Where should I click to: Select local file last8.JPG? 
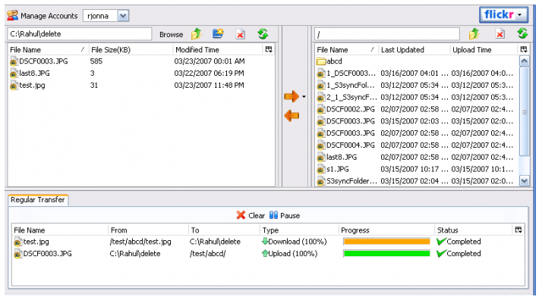[x=141, y=73]
